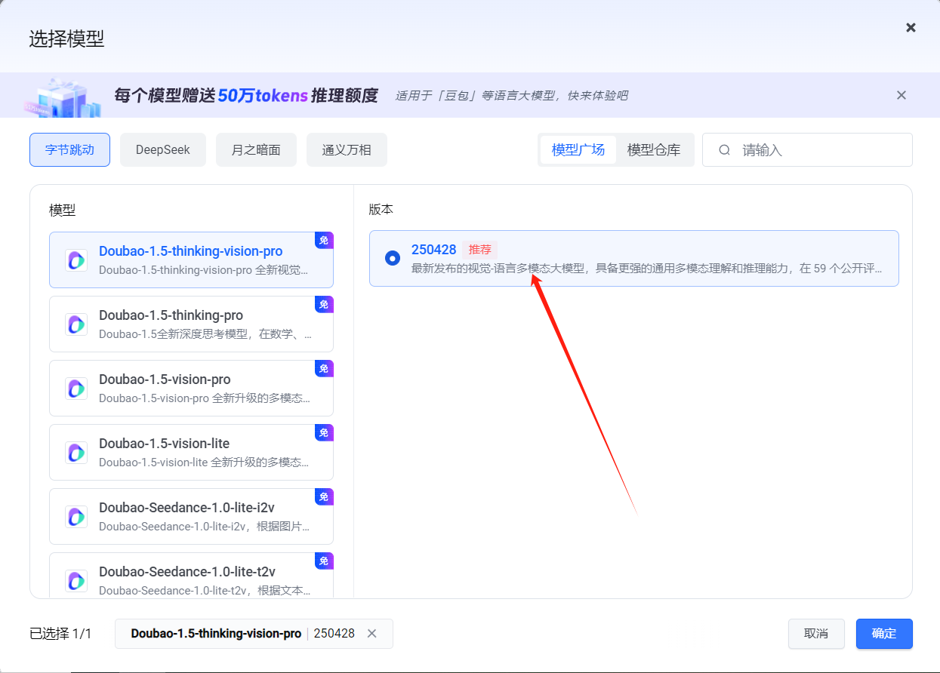Choose the Doubao-1.5-thinking-vision-pro model card
This screenshot has width=940, height=673.
tap(191, 260)
